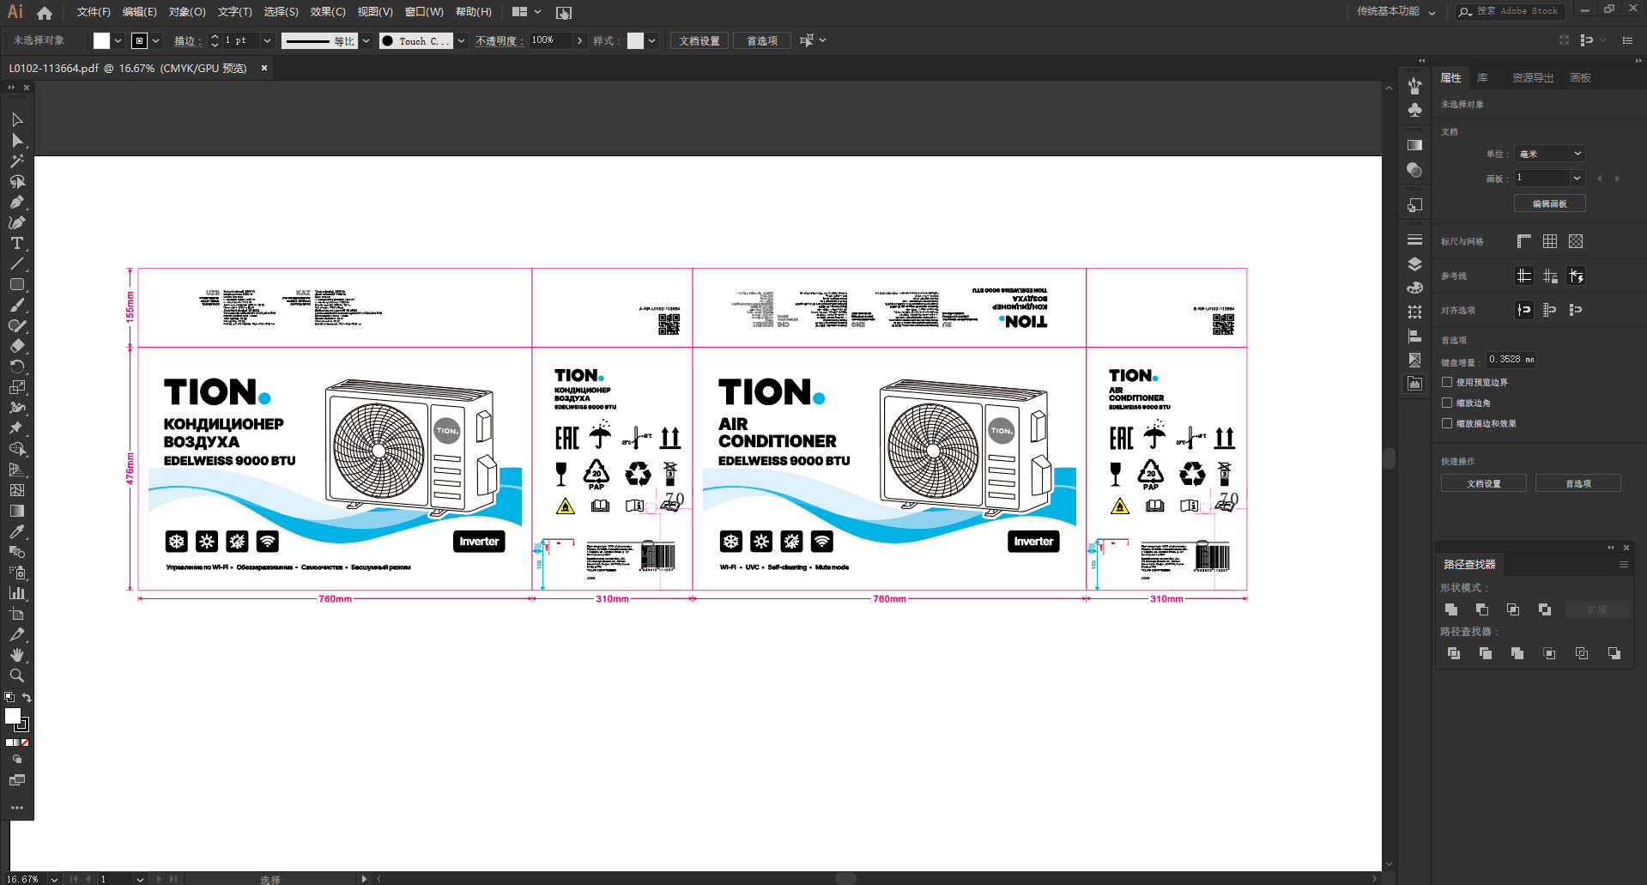Choose the Magic Wand tool
Viewport: 1647px width, 885px height.
[17, 161]
